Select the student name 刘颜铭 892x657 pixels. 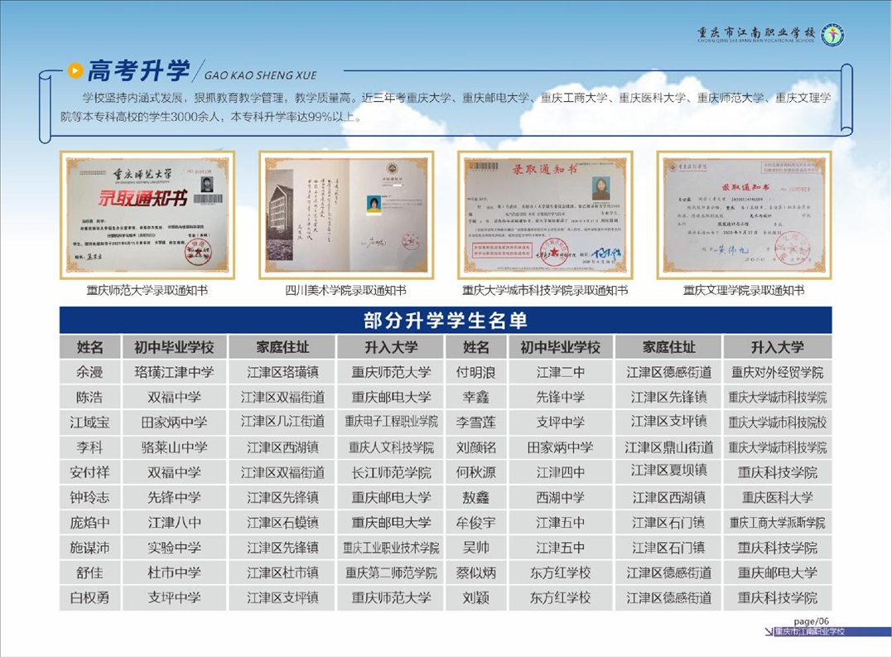(x=476, y=447)
